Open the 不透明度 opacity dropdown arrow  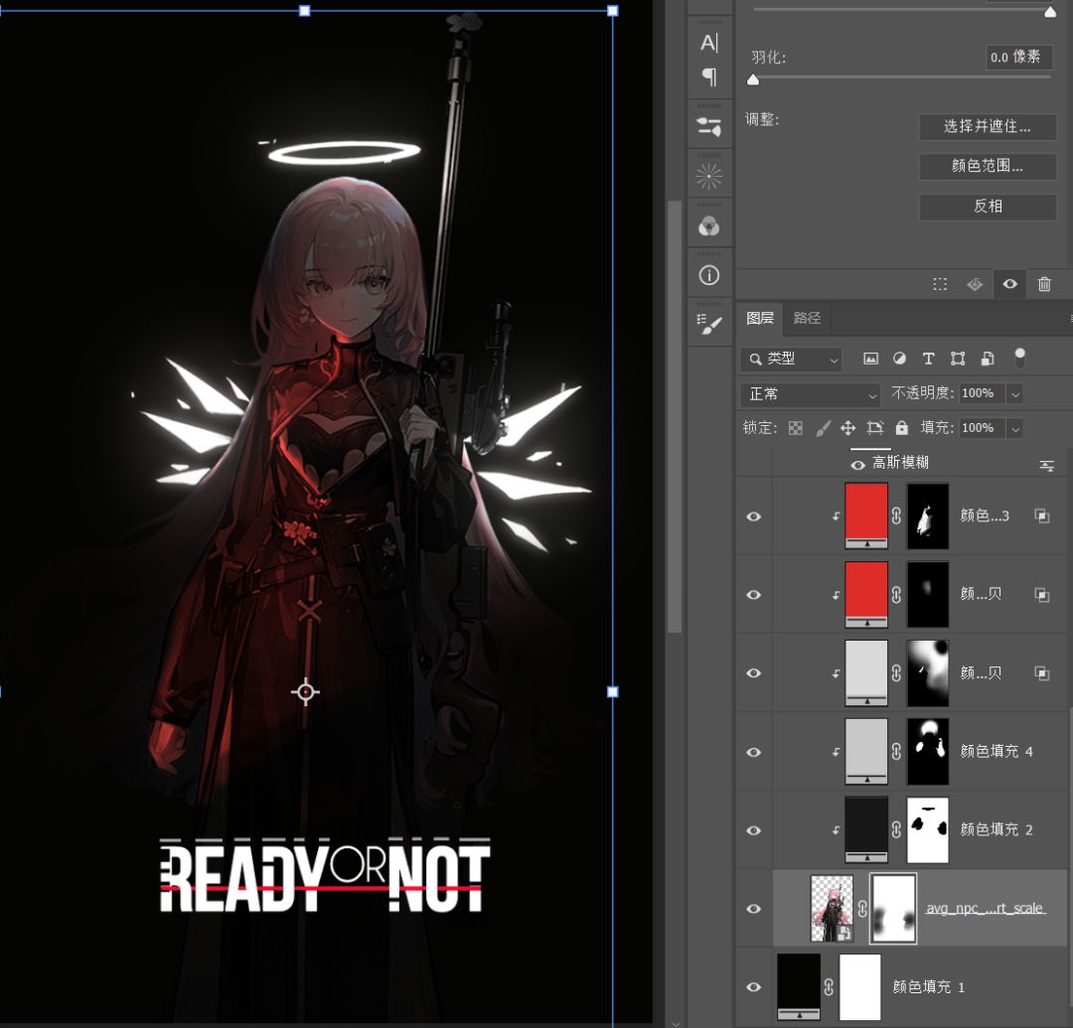pos(1014,394)
